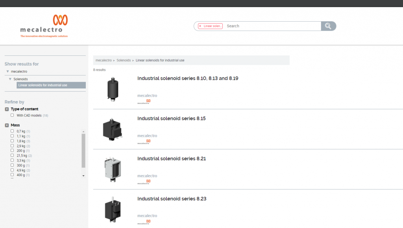The width and height of the screenshot is (403, 228).
Task: Select the series 8.23 solenoid image
Action: point(113,209)
